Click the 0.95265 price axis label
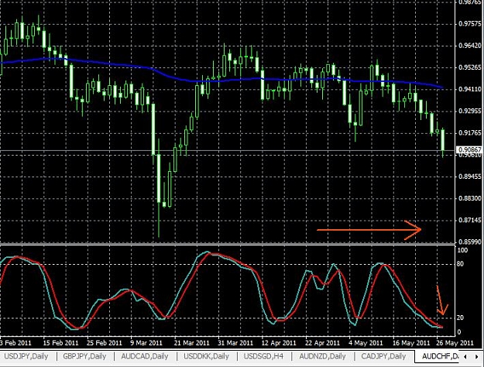The height and width of the screenshot is (367, 484). coord(469,67)
